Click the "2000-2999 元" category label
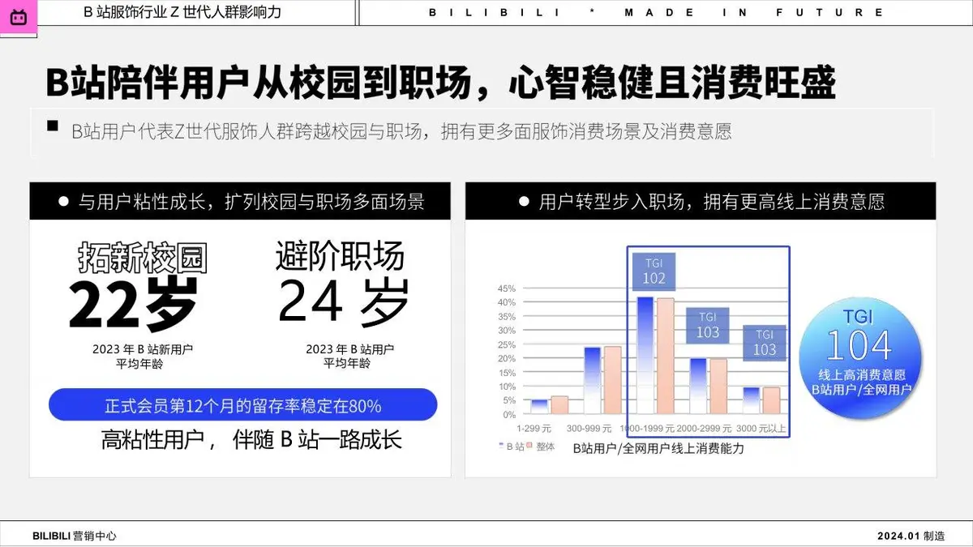Viewport: 973px width, 547px height. (705, 428)
